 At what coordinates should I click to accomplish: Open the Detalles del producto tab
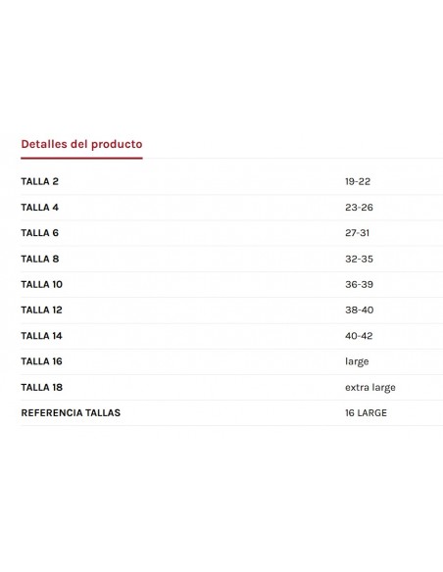click(81, 144)
